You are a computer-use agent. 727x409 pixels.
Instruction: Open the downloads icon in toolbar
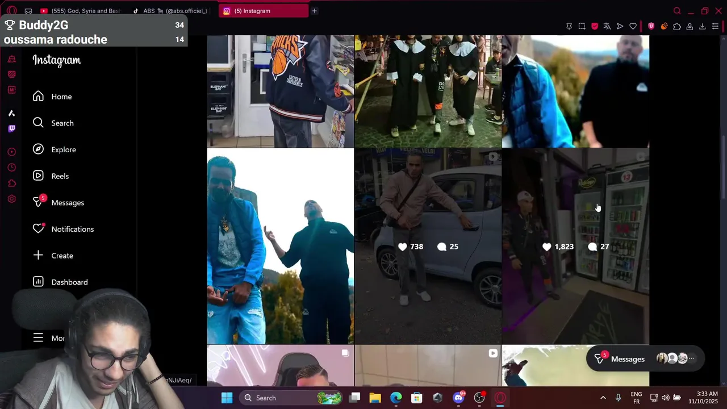[703, 26]
